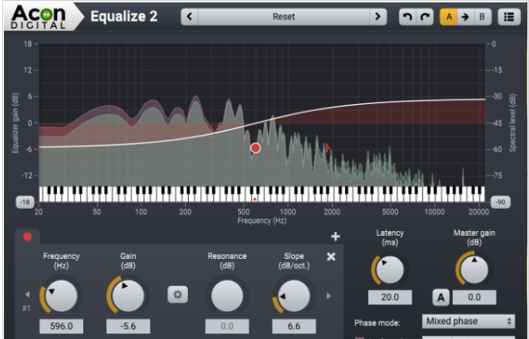Screen dimensions: 529x339
Task: Click the redo arrow button
Action: pos(424,16)
